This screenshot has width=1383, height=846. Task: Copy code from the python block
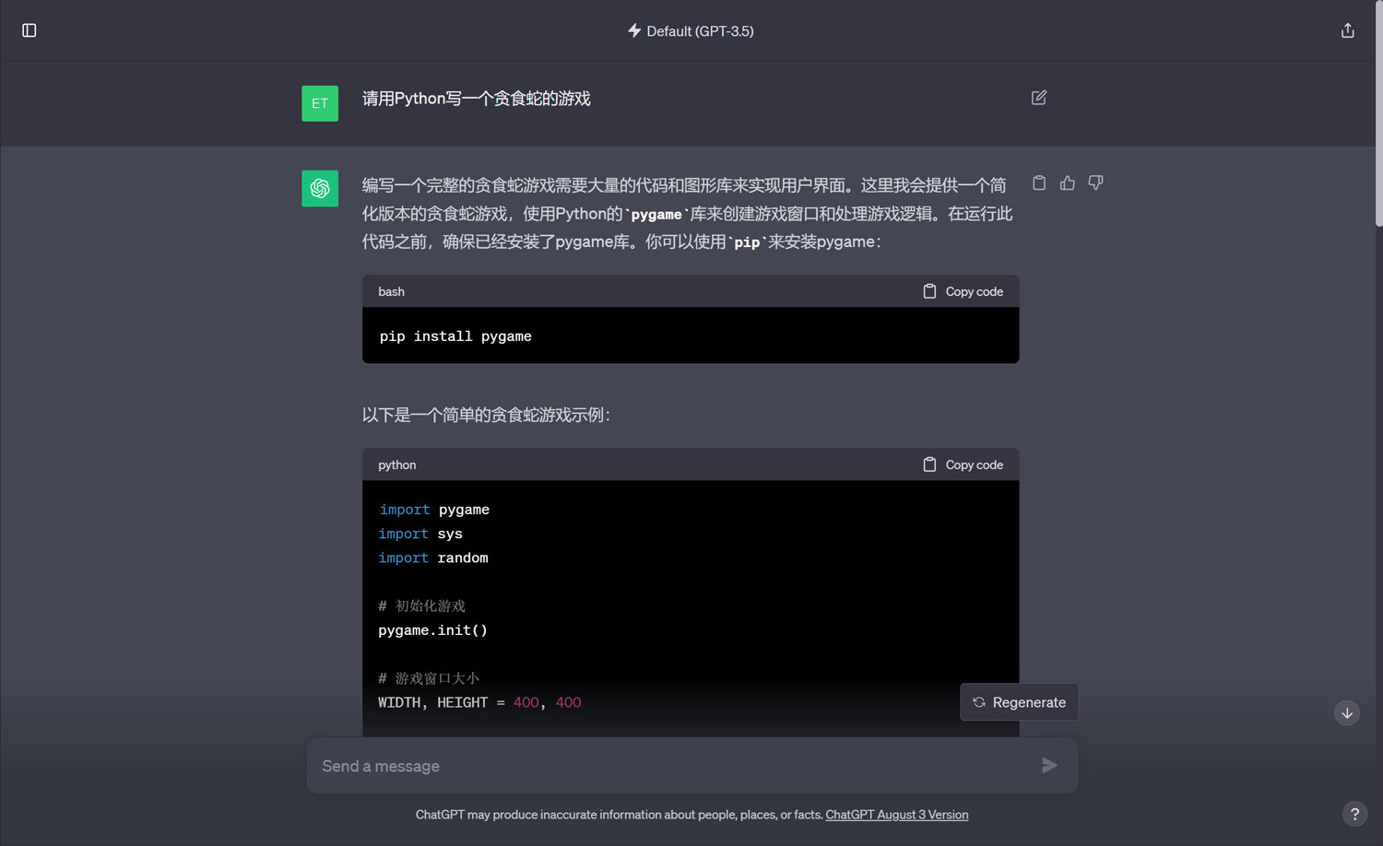pyautogui.click(x=963, y=464)
